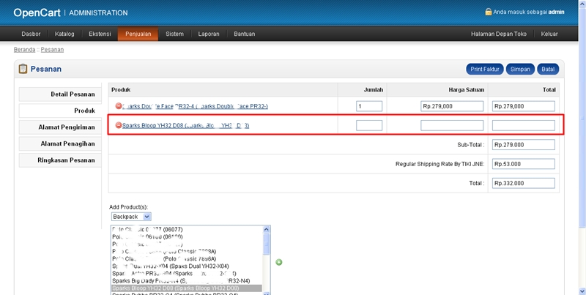Follow the Pesanan breadcrumb link

pos(52,50)
